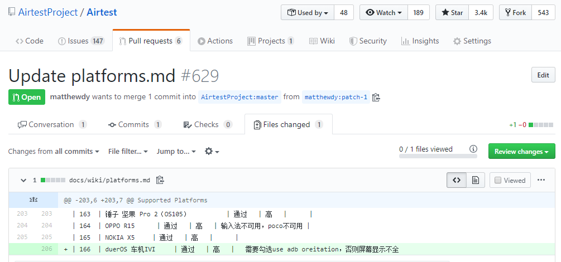Select the Pull requests tab
Viewport: 561px width, 262px height.
coord(151,41)
